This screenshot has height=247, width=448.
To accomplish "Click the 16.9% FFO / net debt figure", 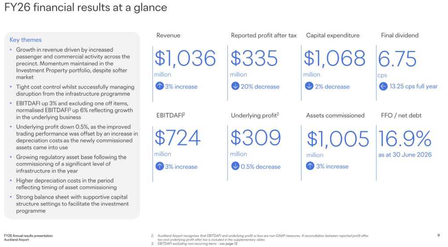I will click(x=405, y=139).
